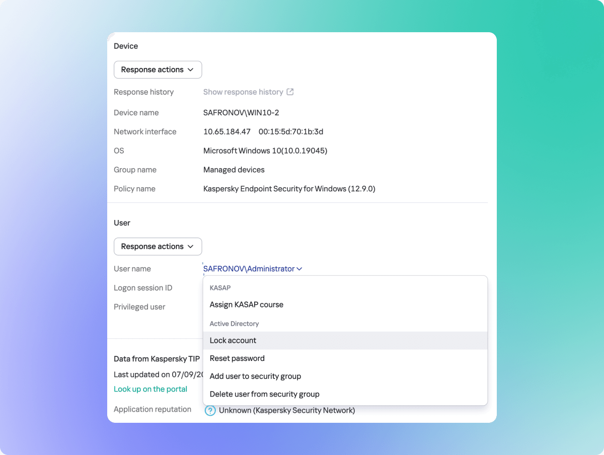Click the OS value Microsoft Windows 10(10.0.19045)
Screen dimensions: 604x455
tap(265, 151)
